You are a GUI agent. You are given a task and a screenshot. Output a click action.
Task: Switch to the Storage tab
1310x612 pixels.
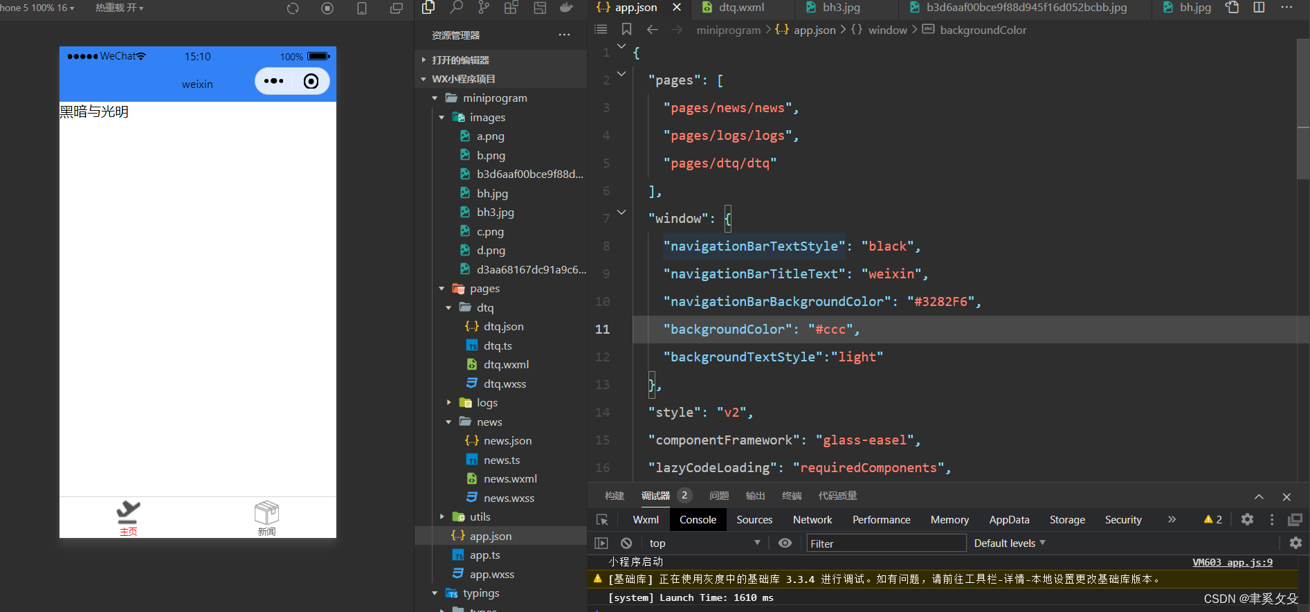(1067, 520)
